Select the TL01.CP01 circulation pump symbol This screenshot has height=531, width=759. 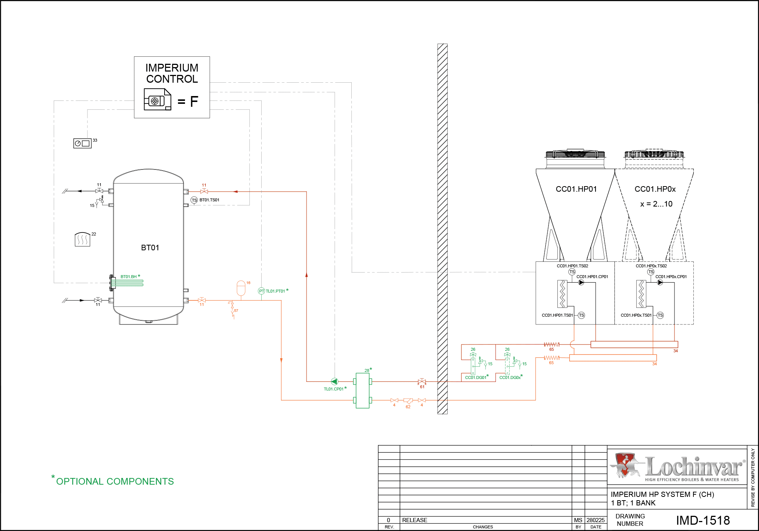click(334, 381)
